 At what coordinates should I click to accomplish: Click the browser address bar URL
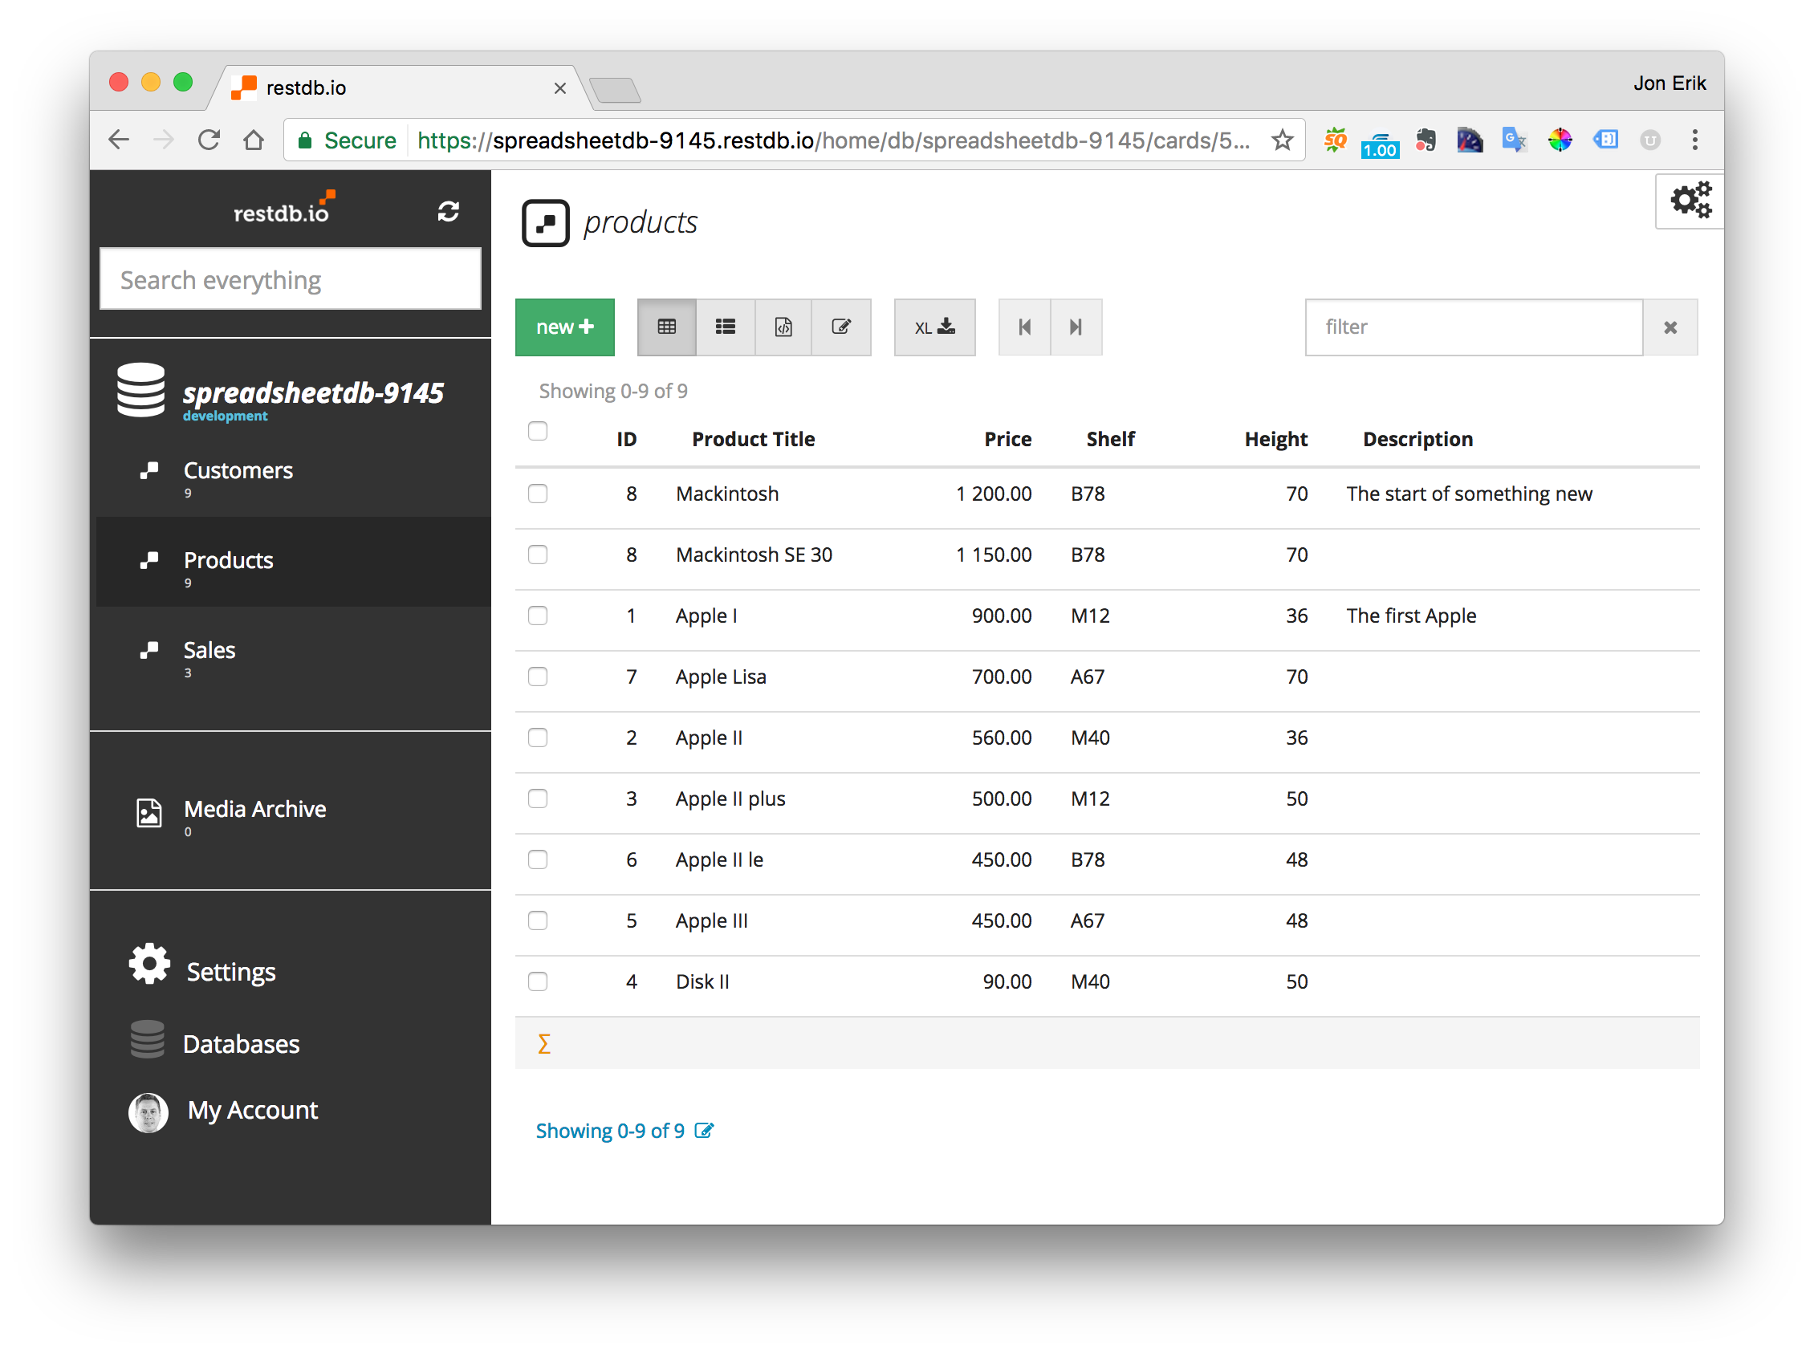point(833,140)
